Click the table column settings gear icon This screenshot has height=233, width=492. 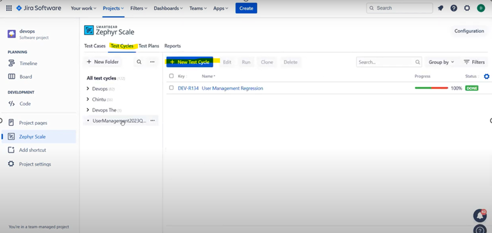pos(487,76)
